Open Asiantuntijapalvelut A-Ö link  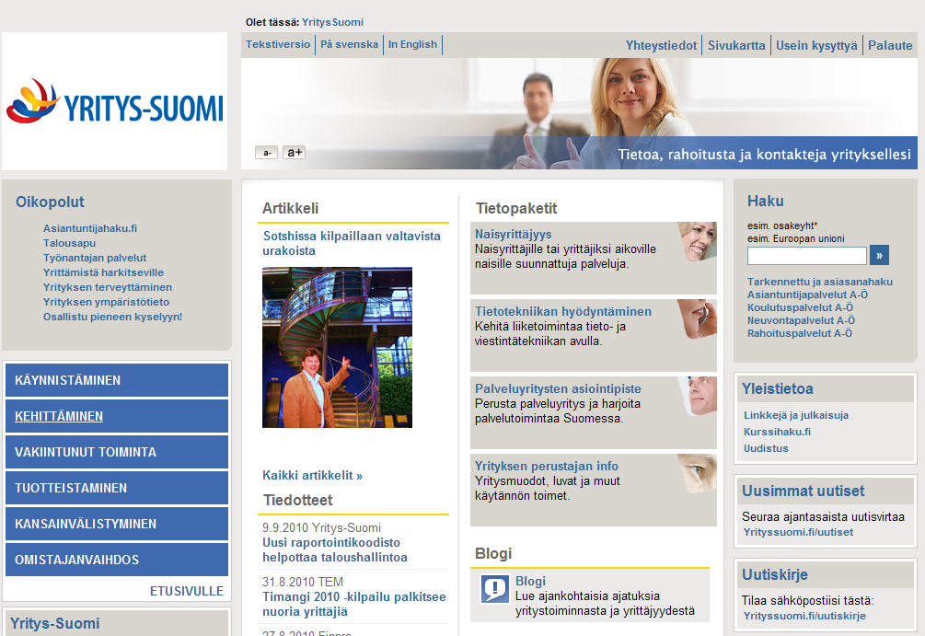(x=807, y=295)
